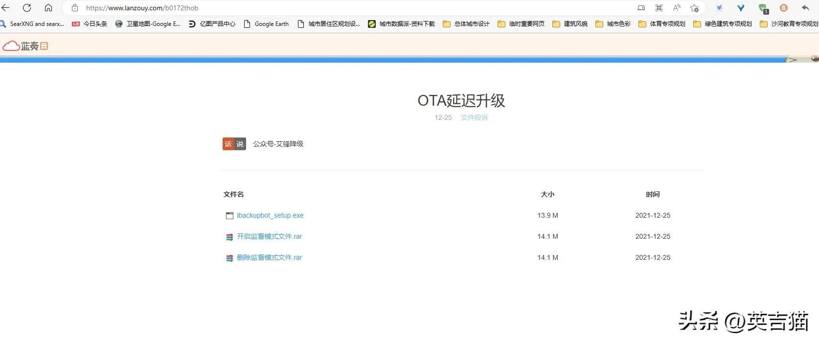The image size is (819, 342).
Task: Click the 14.1 M size for 开启监督模式文件.rar
Action: tap(547, 236)
